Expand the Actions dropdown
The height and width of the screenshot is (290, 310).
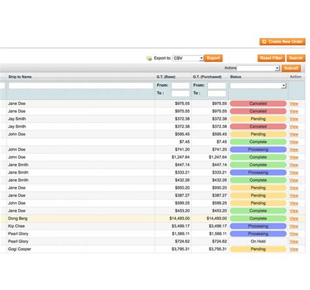point(258,68)
